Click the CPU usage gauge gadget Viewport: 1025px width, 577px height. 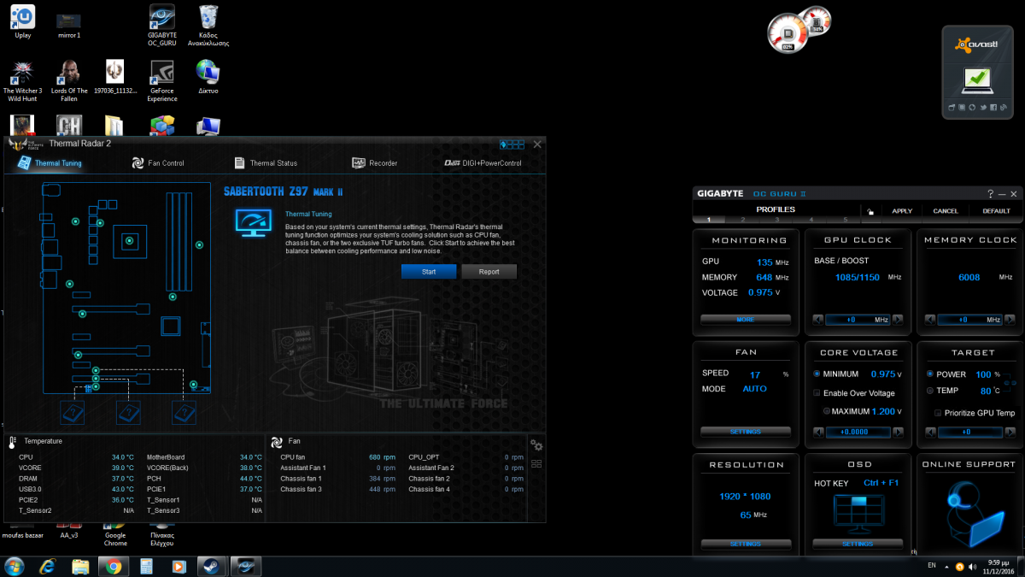tap(788, 35)
